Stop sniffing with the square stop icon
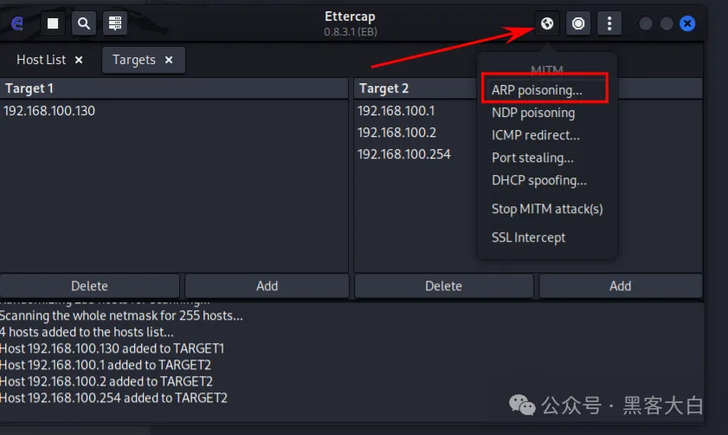Image resolution: width=728 pixels, height=435 pixels. 53,23
